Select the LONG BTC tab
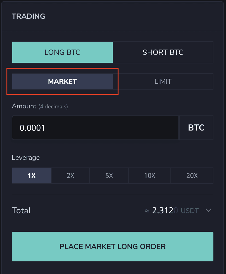The height and width of the screenshot is (274, 226). click(x=62, y=52)
